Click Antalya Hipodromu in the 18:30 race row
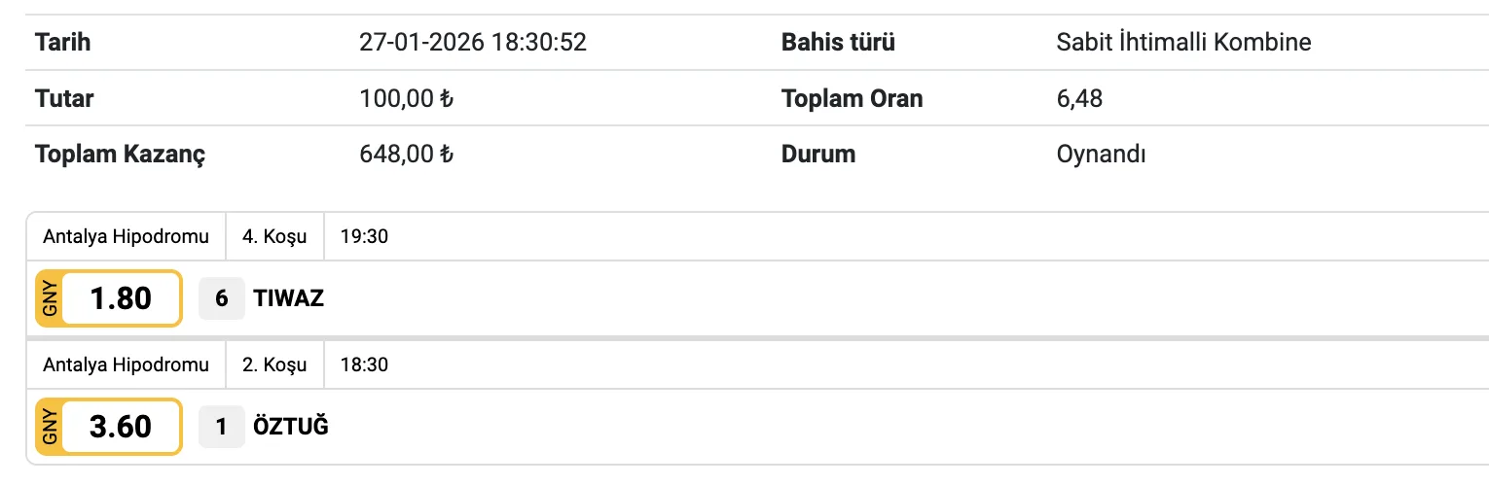Image resolution: width=1489 pixels, height=486 pixels. 127,365
